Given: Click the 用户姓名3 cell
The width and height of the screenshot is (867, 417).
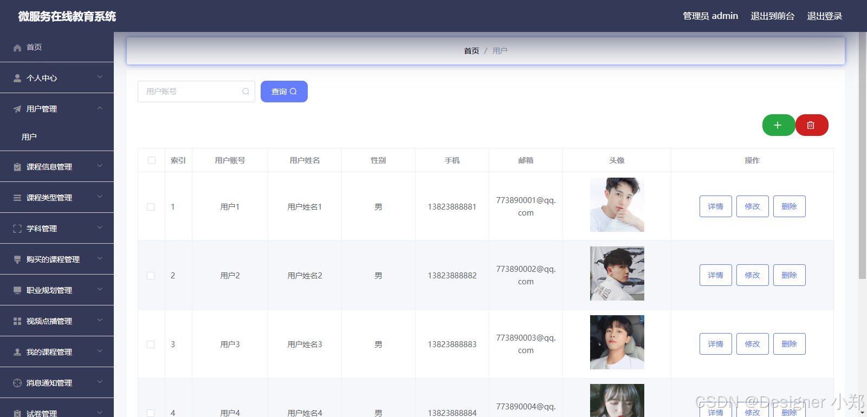Looking at the screenshot, I should tap(305, 344).
